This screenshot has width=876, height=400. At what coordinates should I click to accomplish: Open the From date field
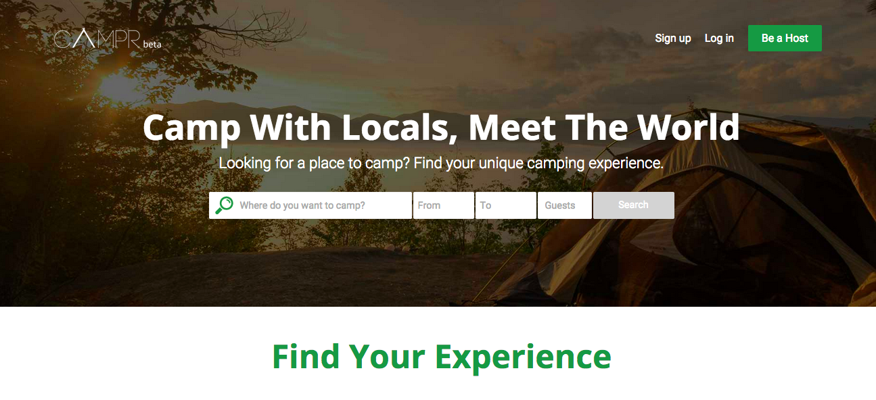click(x=444, y=205)
